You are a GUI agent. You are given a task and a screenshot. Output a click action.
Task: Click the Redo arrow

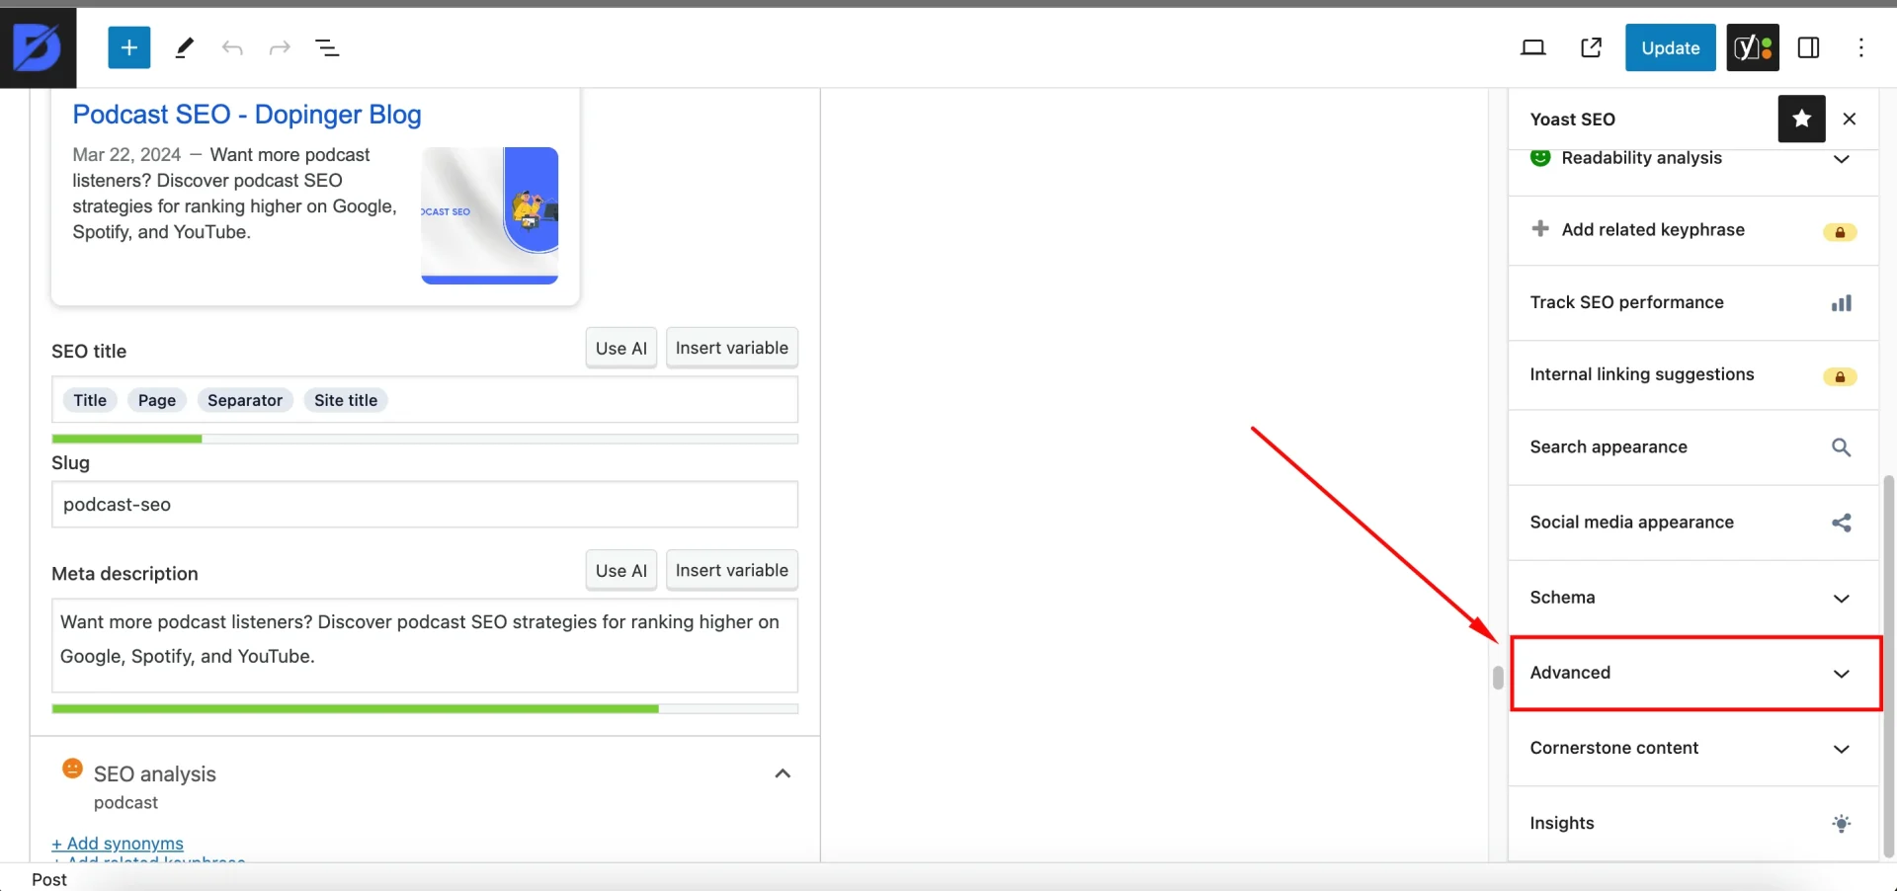pos(281,47)
